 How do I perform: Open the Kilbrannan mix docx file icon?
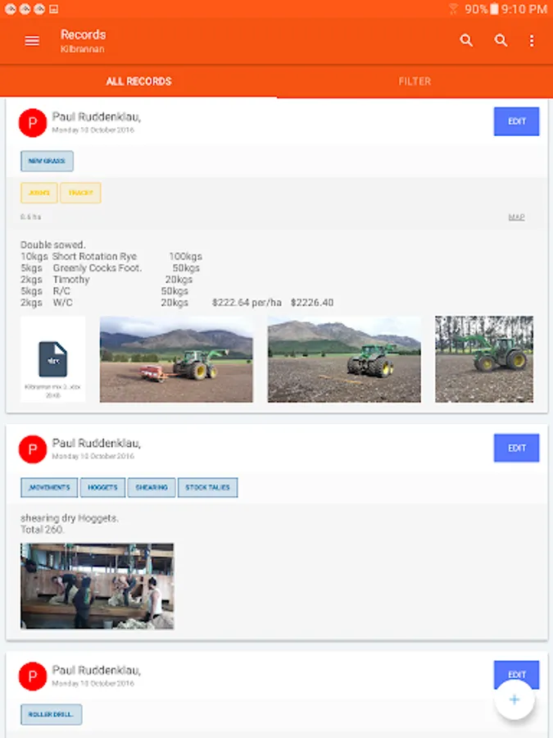pos(52,359)
